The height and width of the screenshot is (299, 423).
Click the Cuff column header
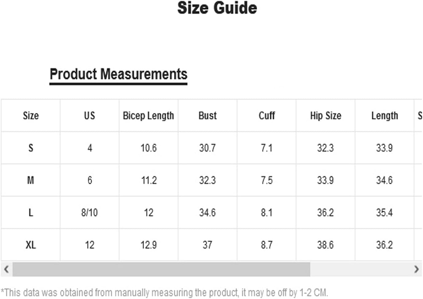[267, 116]
